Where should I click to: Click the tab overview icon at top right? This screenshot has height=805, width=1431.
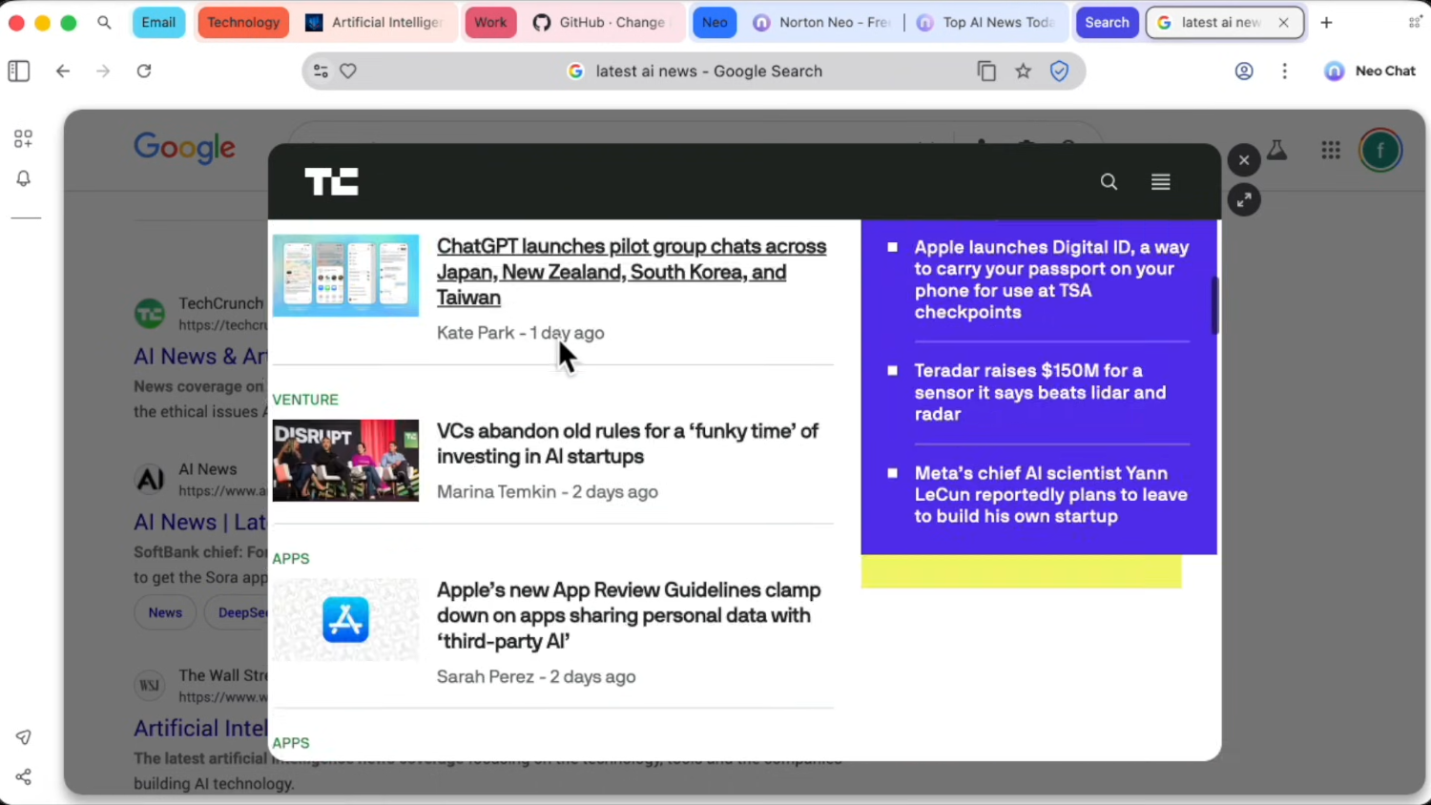(1414, 22)
